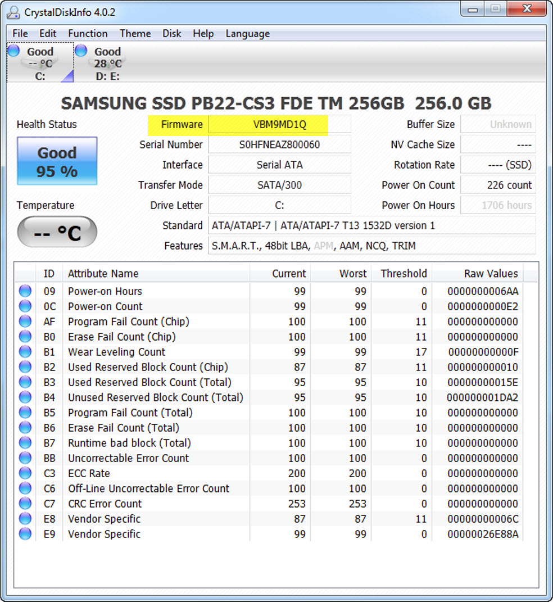Open the Disk menu

(x=171, y=34)
